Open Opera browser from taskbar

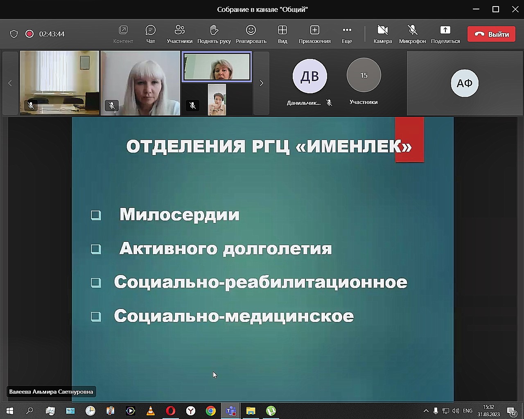[x=171, y=411]
